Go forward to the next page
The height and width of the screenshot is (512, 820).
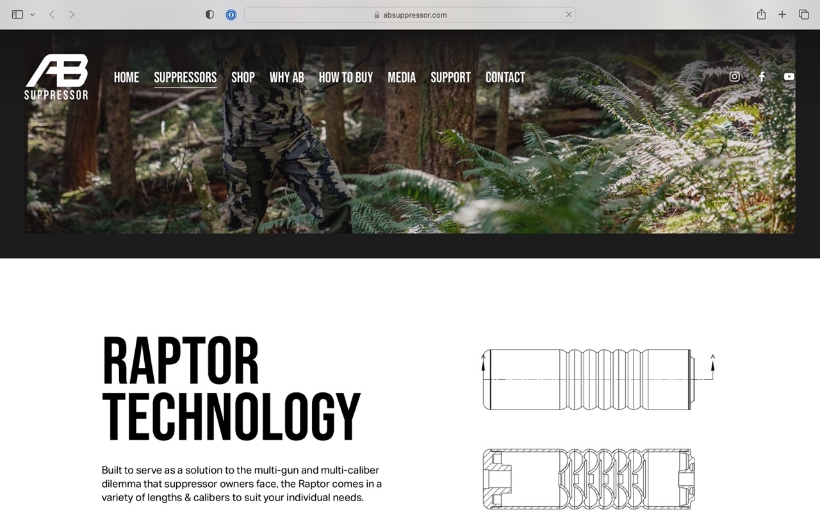[72, 14]
